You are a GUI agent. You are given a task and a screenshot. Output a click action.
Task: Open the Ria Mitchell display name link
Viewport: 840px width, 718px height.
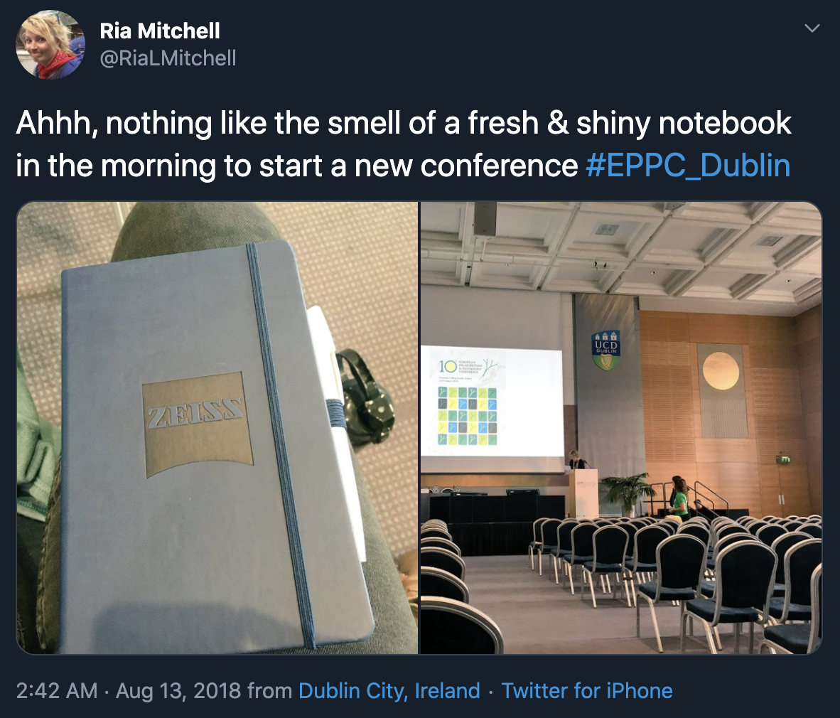[x=160, y=31]
